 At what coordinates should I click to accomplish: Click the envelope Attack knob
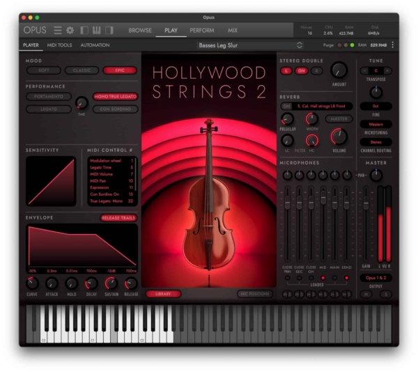pos(52,284)
